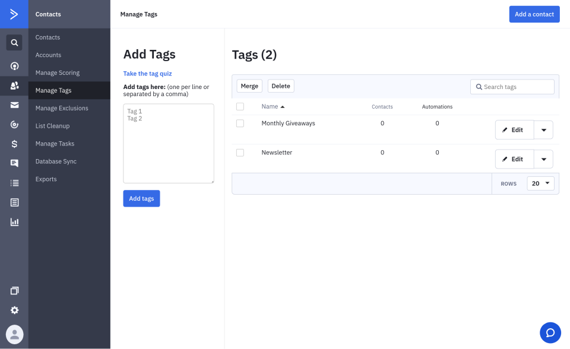This screenshot has height=349, width=570.
Task: Open the live chat help bubble
Action: (x=550, y=332)
